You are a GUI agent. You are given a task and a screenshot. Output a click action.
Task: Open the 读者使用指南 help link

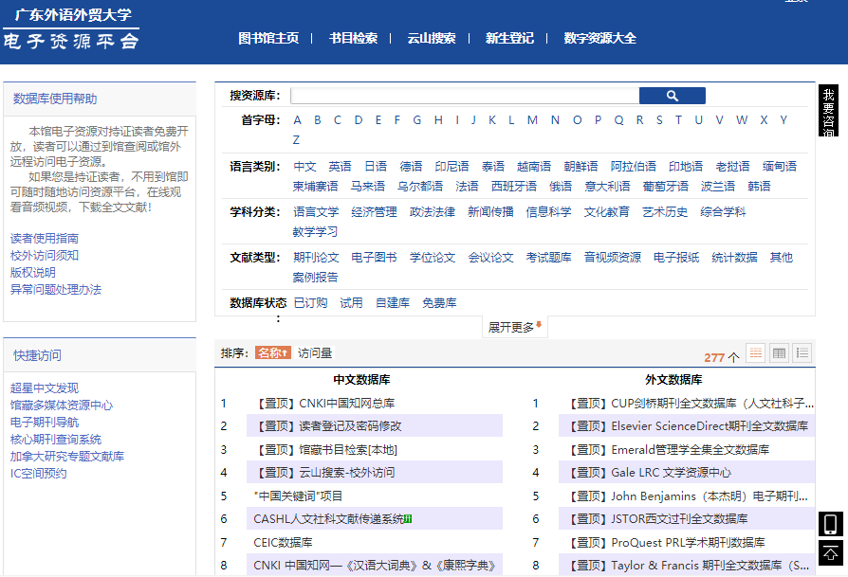pos(45,239)
